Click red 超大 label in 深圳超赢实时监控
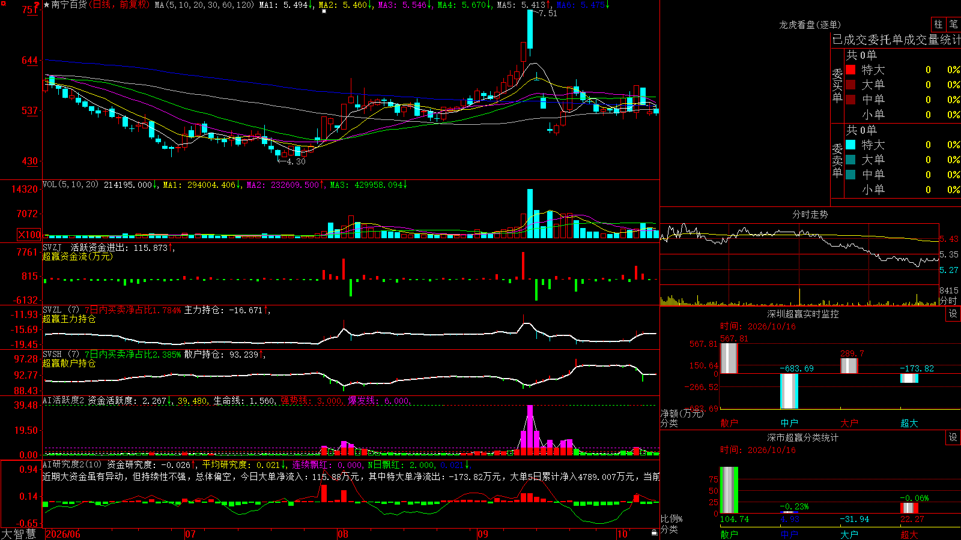This screenshot has height=540, width=961. (909, 423)
